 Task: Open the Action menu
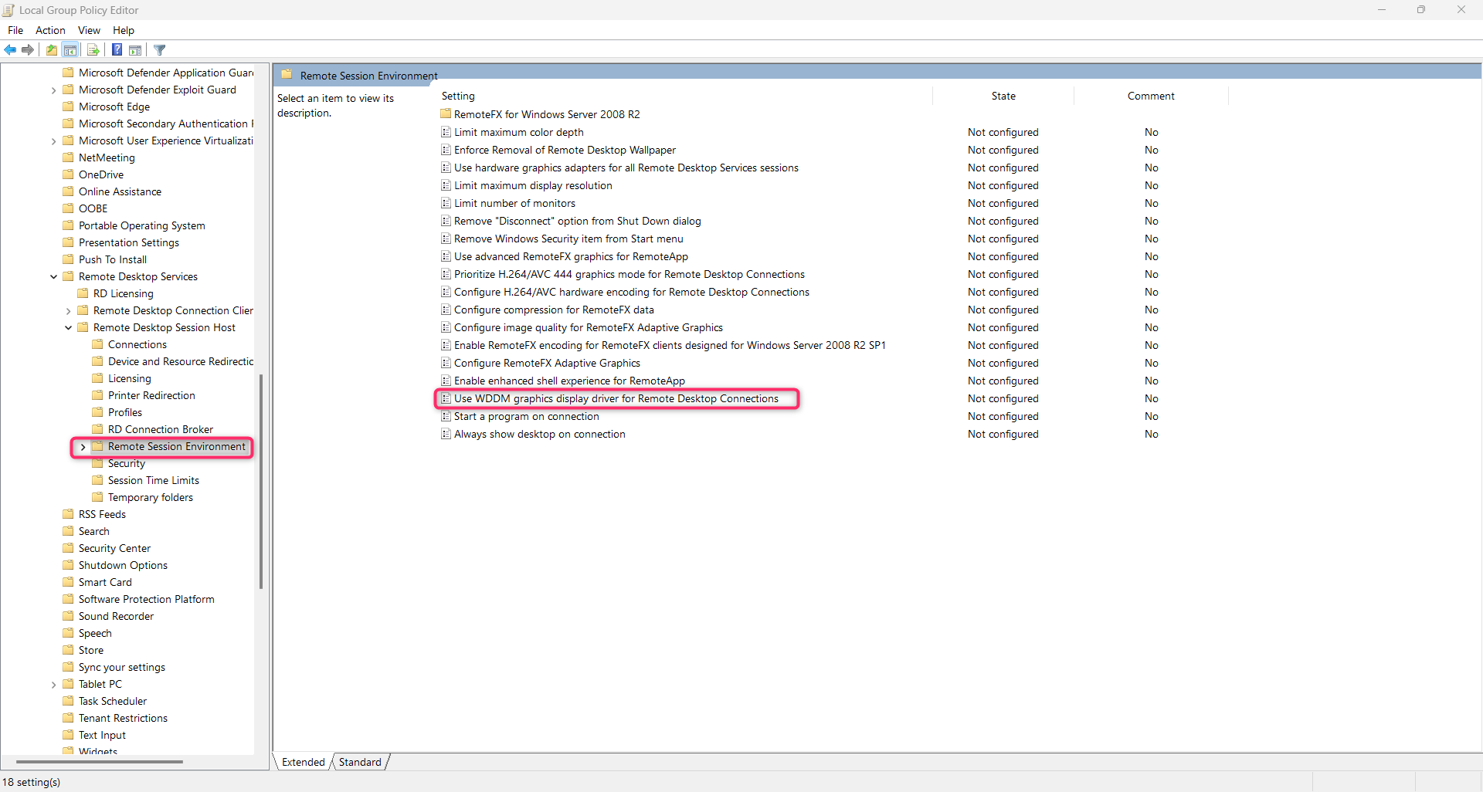(49, 30)
